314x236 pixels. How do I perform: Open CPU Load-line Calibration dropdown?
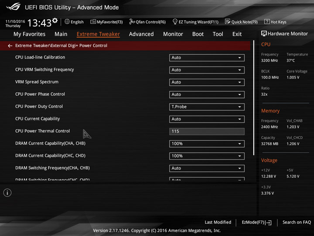click(x=207, y=58)
